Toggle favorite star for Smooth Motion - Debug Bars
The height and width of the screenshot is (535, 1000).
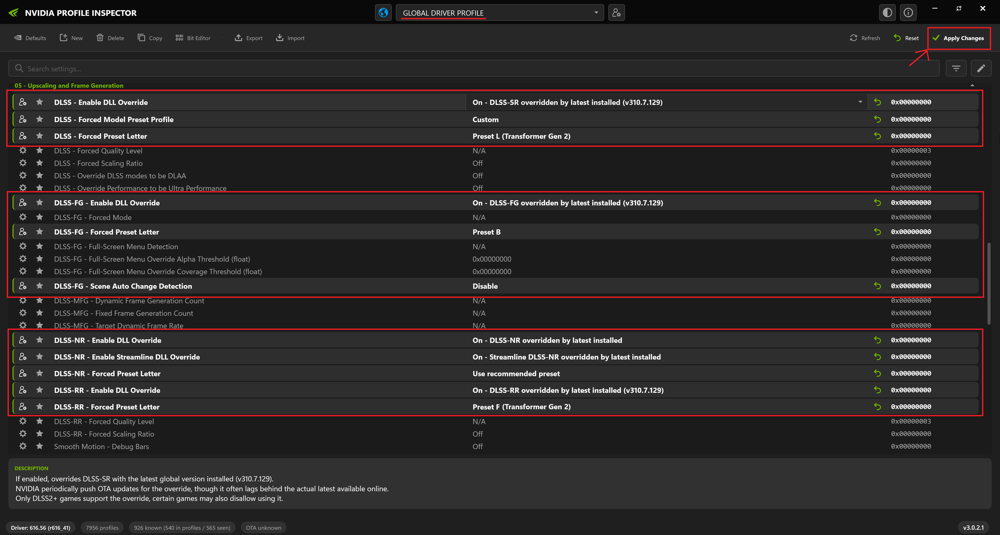pos(40,446)
